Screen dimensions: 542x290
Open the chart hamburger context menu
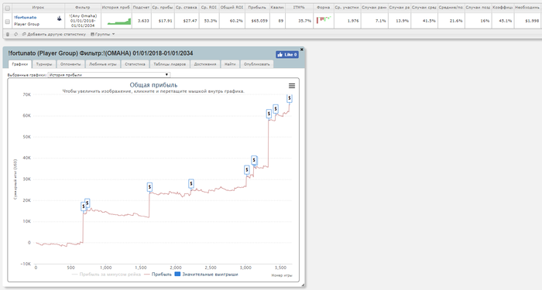pos(292,86)
